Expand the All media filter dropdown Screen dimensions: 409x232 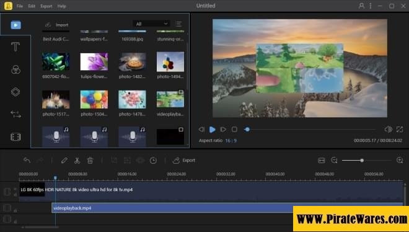point(151,24)
